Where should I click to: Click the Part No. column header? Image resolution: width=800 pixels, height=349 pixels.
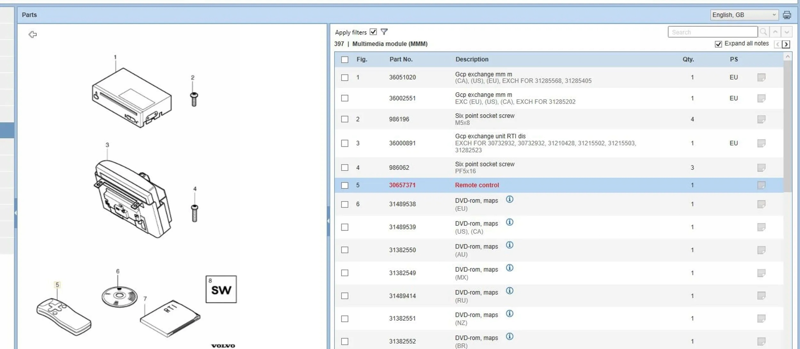pyautogui.click(x=401, y=59)
